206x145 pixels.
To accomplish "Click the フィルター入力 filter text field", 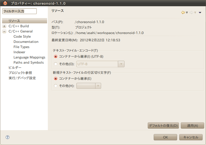I will click(20, 11).
